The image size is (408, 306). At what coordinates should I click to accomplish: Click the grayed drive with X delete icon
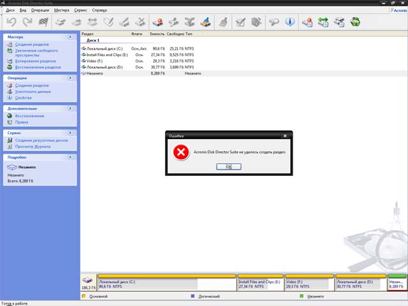pos(140,22)
